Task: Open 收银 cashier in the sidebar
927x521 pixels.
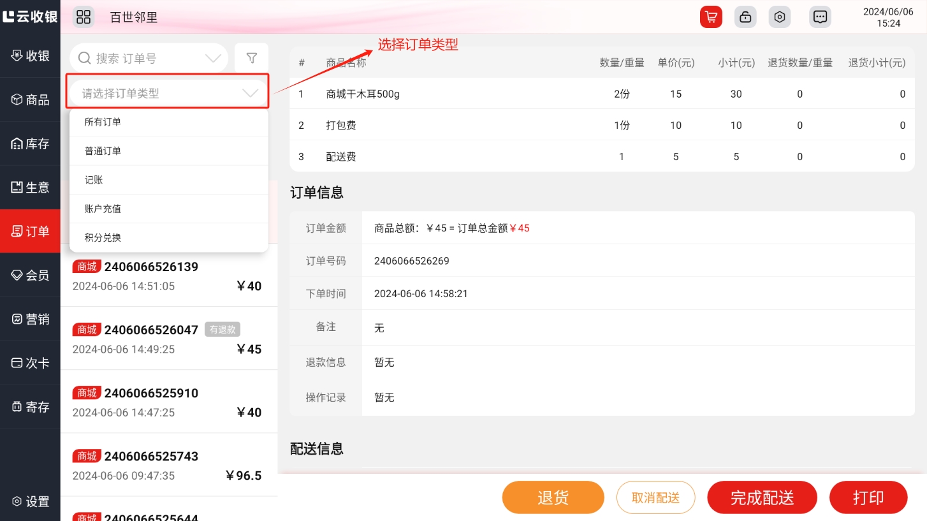Action: click(x=30, y=55)
